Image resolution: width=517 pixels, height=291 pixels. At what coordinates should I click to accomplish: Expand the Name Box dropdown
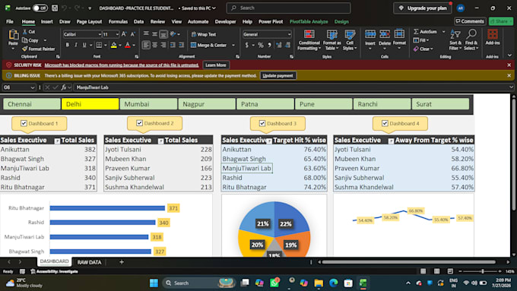pos(32,87)
